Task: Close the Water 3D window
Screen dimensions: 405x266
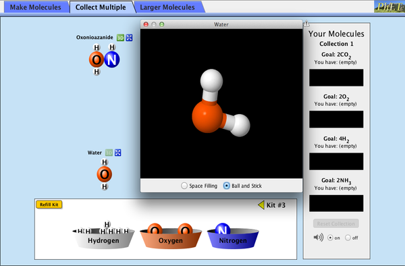Action: tap(146, 24)
